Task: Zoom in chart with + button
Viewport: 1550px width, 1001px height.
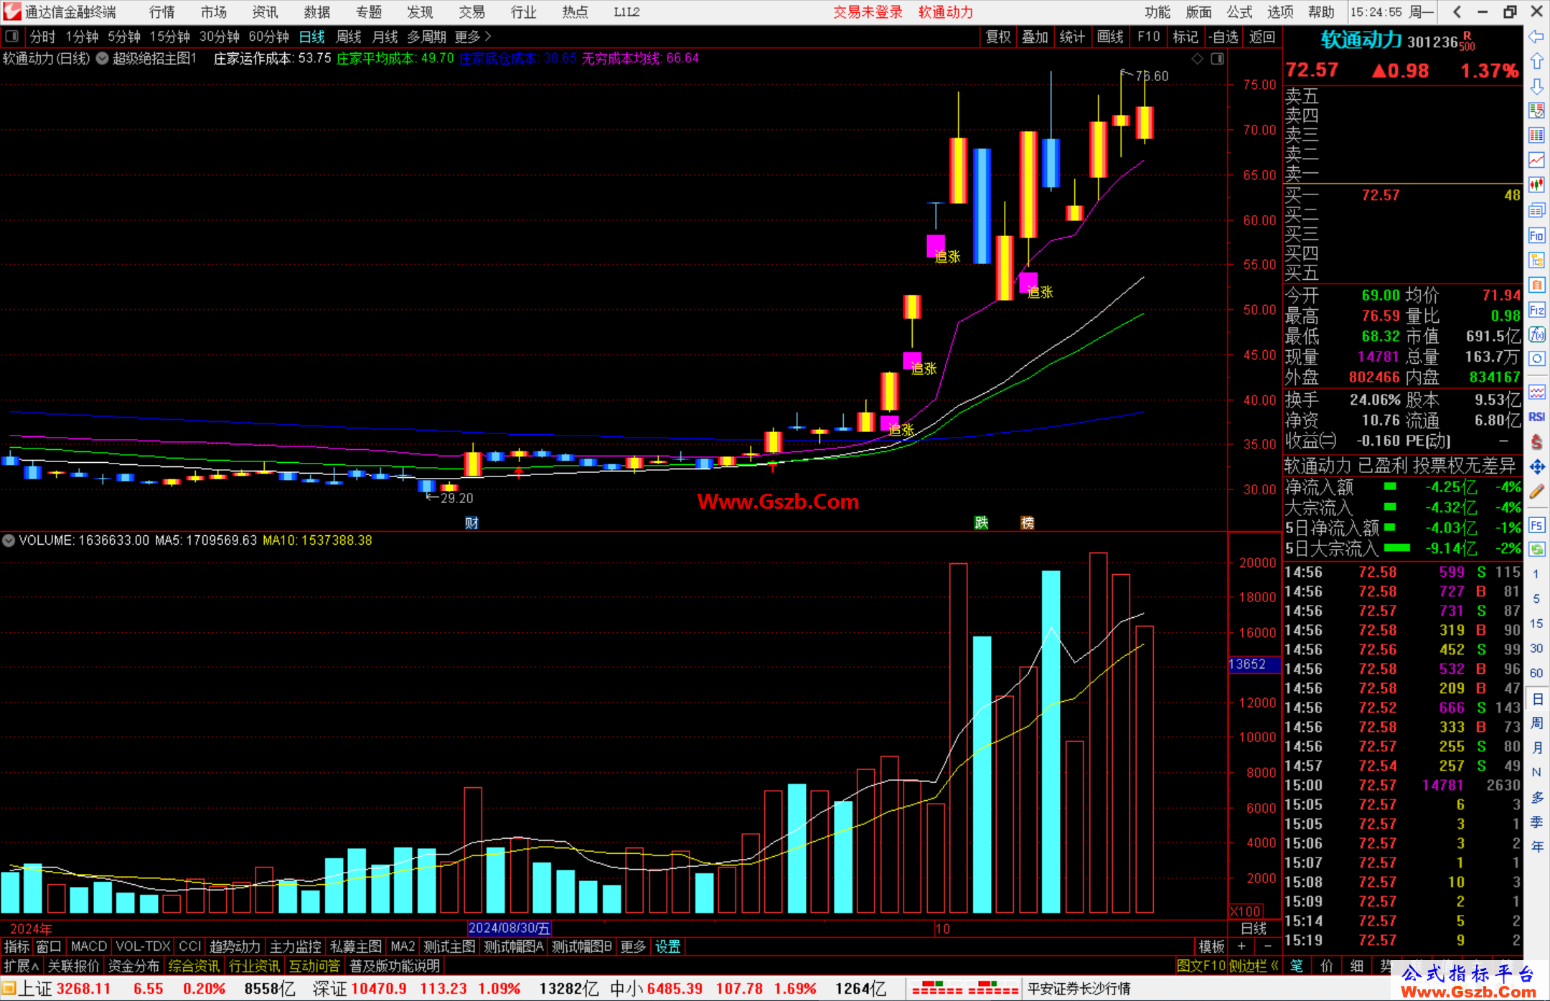Action: tap(1241, 946)
